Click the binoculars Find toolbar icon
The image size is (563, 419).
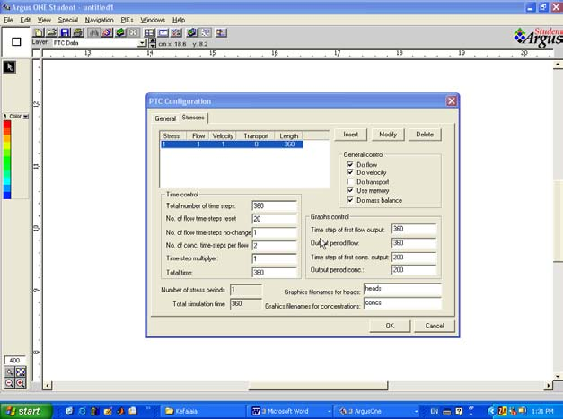tap(93, 32)
